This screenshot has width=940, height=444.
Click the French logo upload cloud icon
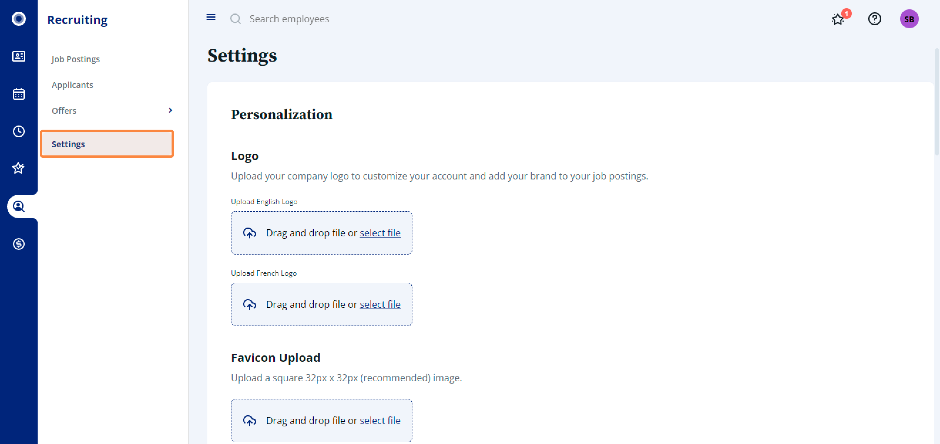coord(250,304)
